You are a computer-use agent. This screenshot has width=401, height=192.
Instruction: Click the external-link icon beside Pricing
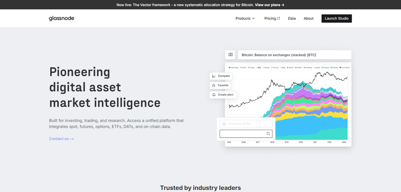(279, 18)
